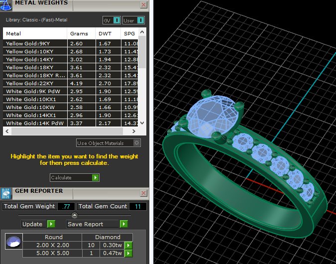Click the Metal Weights panel icon

coord(6,5)
